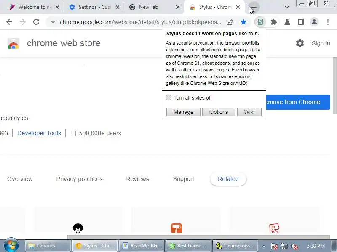This screenshot has width=337, height=252.
Task: Click the 500,000+ users text
Action: click(x=100, y=133)
